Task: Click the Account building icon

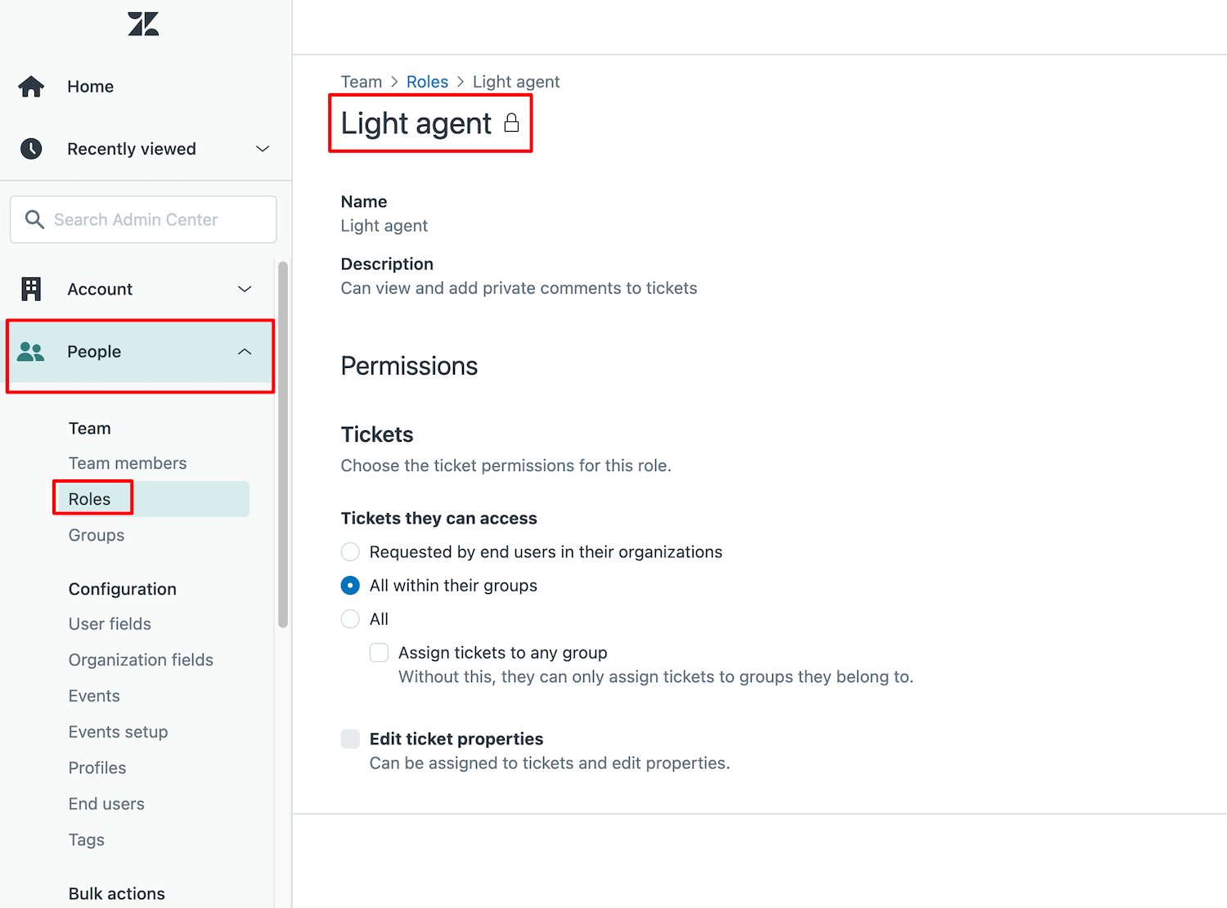Action: (31, 289)
